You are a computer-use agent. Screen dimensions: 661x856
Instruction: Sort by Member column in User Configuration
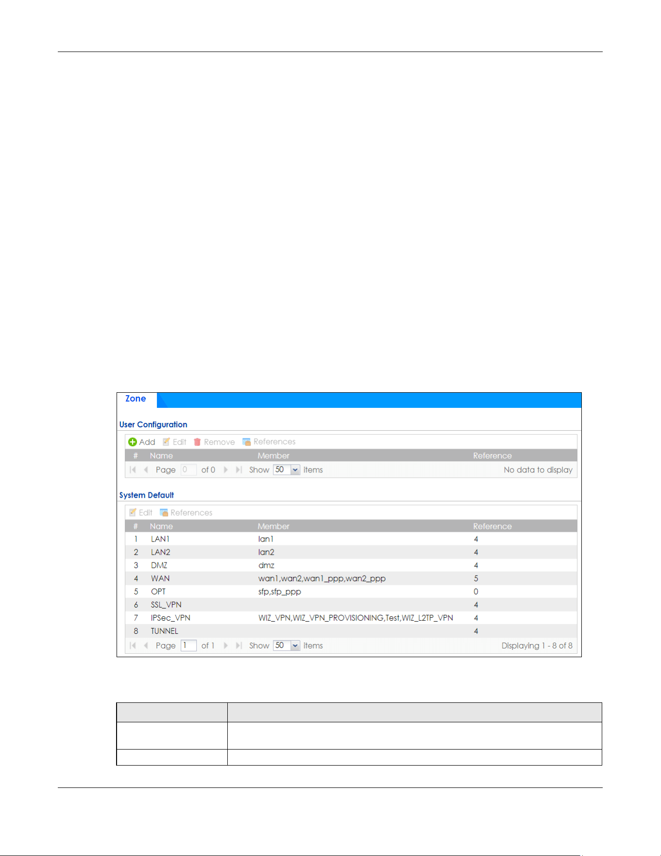click(x=273, y=455)
